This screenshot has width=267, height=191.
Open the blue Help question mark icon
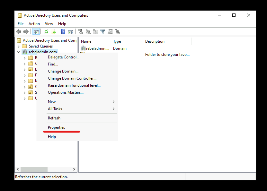(x=63, y=32)
